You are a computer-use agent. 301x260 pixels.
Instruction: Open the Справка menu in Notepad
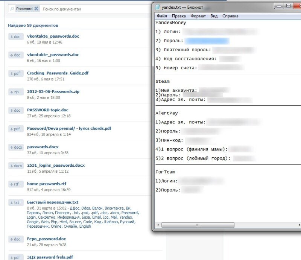pyautogui.click(x=230, y=16)
